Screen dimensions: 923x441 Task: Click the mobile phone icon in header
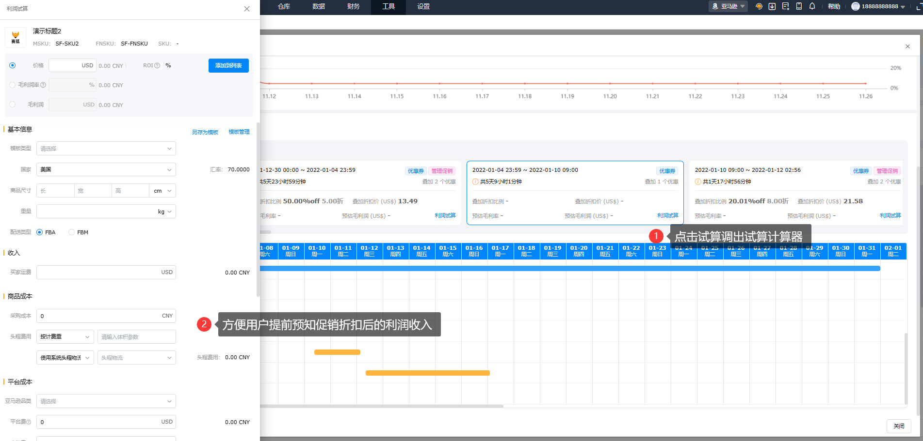[799, 6]
